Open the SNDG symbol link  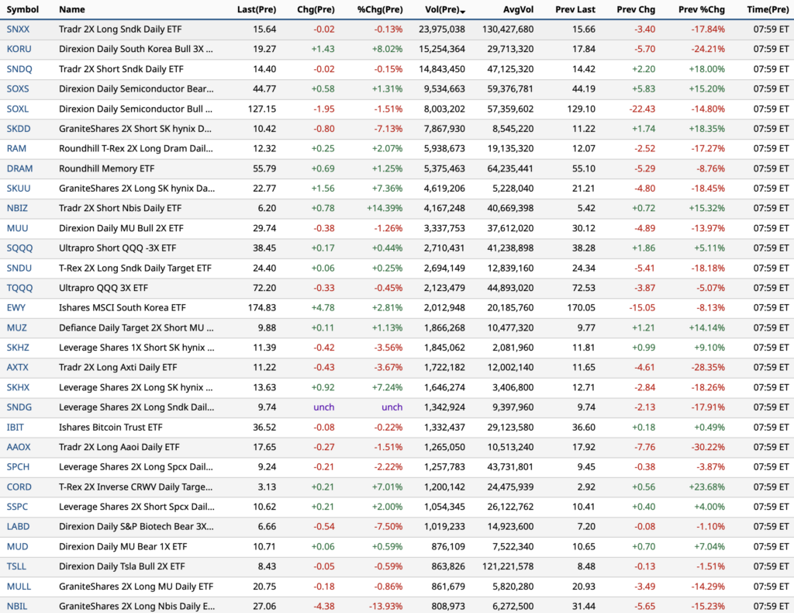coord(19,407)
